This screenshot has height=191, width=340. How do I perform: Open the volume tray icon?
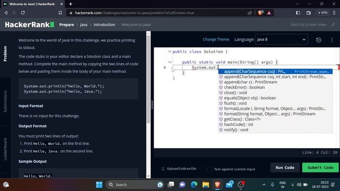[x=299, y=185]
